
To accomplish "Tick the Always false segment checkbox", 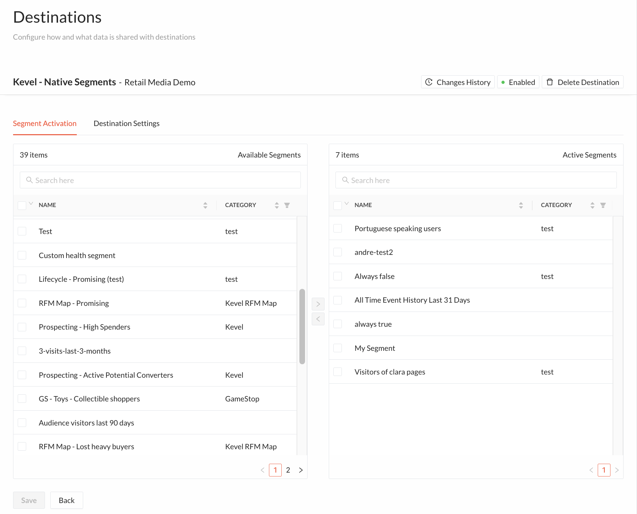I will click(338, 276).
